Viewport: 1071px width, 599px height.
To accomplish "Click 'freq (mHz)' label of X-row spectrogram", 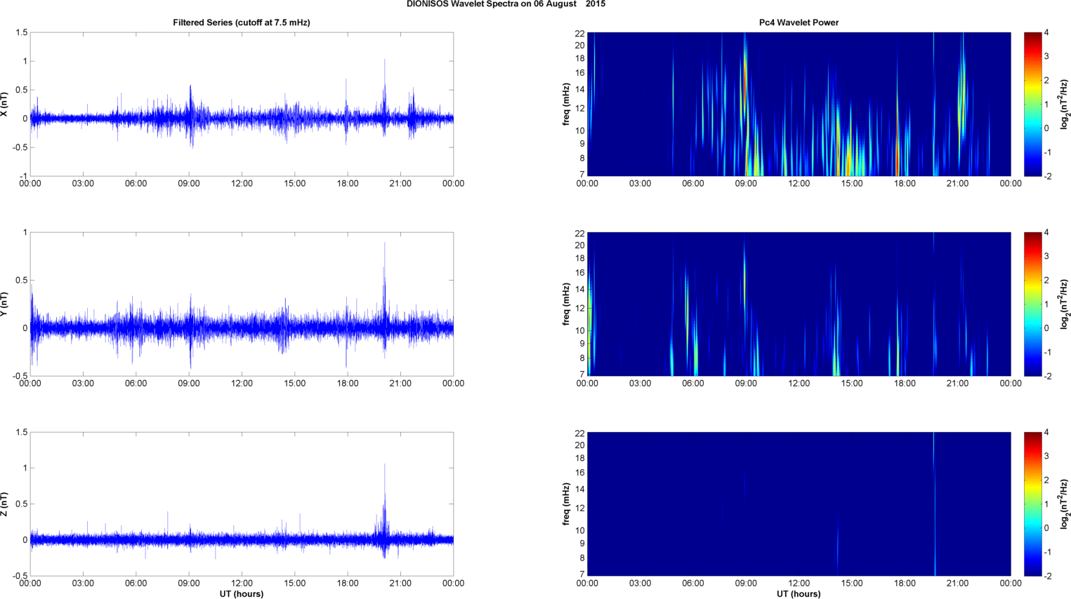I will [566, 104].
